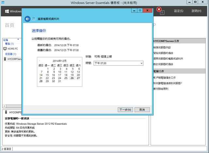This screenshot has width=209, height=153.
Task: Click 自訂伺服器的備份 task link
Action: click(x=163, y=64)
